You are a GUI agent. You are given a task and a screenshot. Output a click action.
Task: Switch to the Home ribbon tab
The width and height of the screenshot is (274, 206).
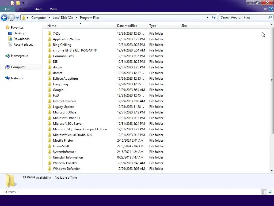tap(23, 9)
